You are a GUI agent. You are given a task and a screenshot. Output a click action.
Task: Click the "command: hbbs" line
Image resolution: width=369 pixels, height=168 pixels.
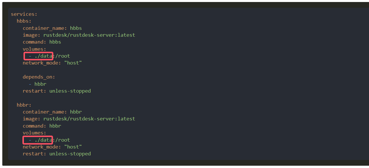point(42,42)
